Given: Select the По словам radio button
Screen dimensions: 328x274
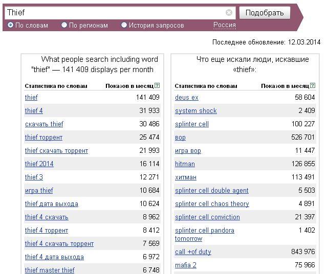Looking at the screenshot, I should point(10,25).
